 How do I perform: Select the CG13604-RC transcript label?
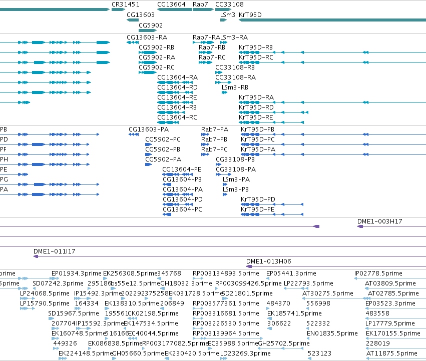pos(177,117)
